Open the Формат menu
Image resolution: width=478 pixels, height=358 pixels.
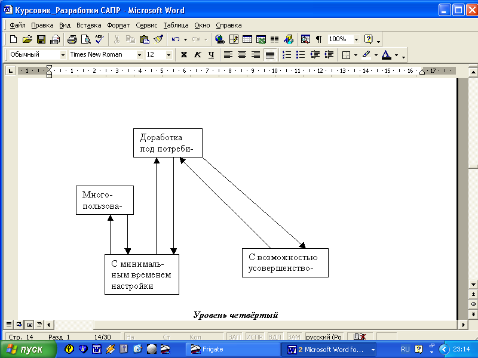pos(118,25)
